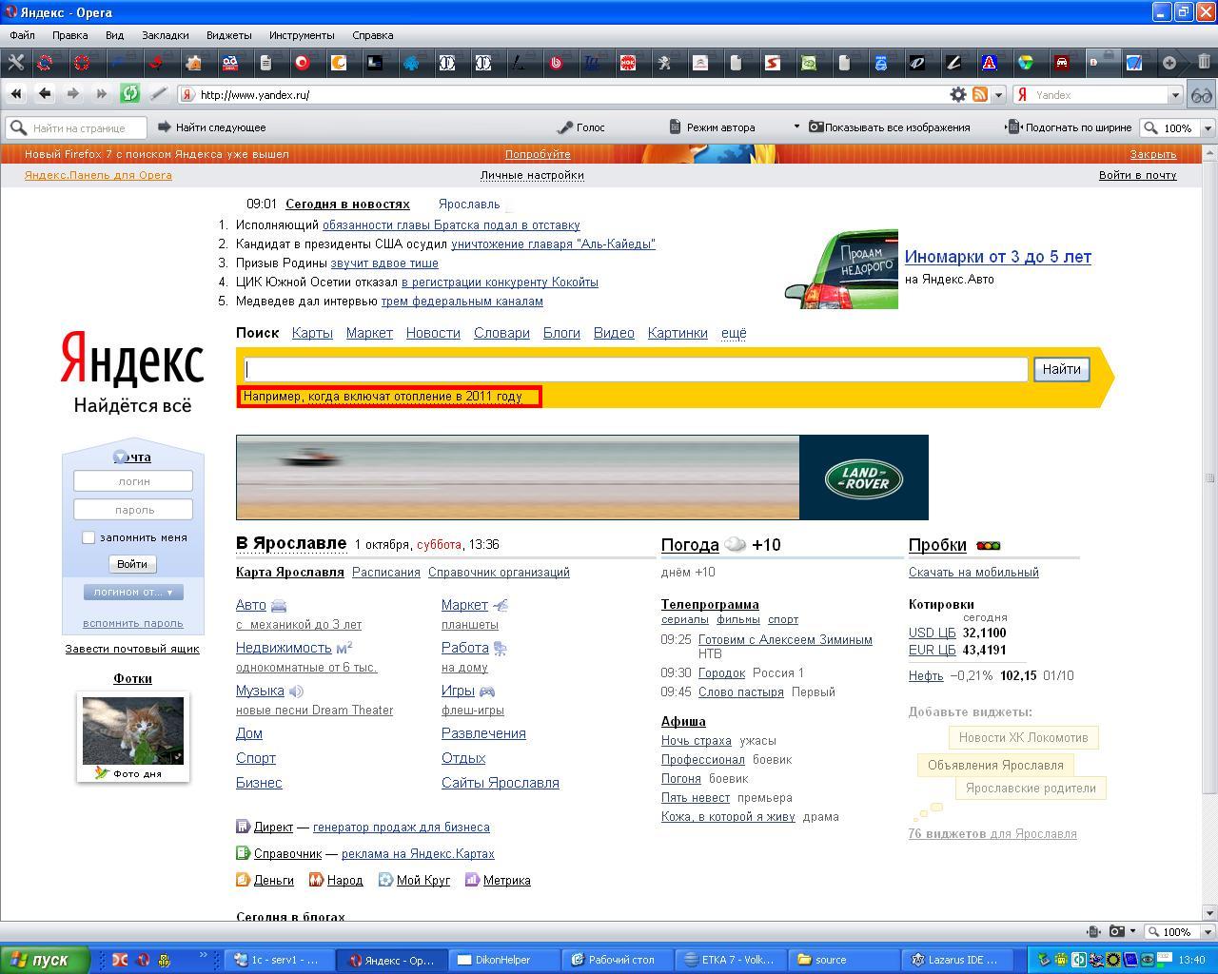The height and width of the screenshot is (974, 1218).
Task: Open the kitten Фото дня thumbnail
Action: click(133, 730)
